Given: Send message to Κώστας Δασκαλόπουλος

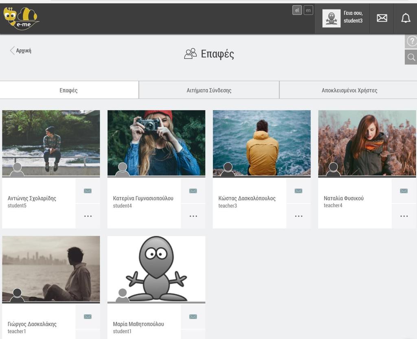Looking at the screenshot, I should point(298,191).
